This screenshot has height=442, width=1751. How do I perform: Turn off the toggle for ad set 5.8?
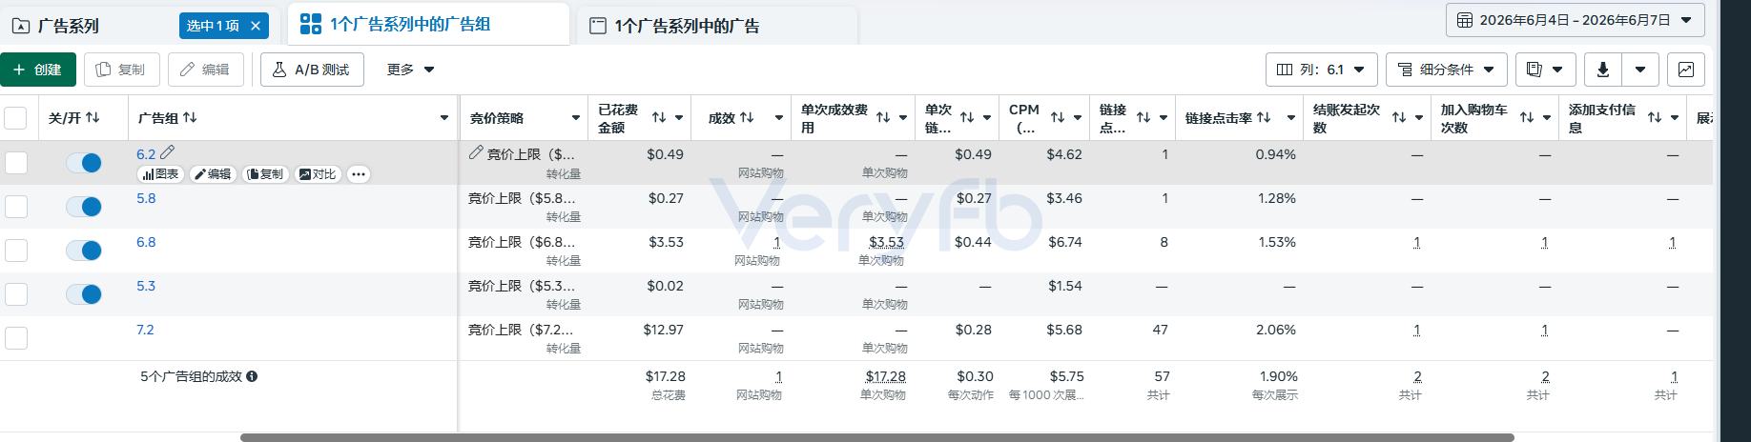click(84, 207)
